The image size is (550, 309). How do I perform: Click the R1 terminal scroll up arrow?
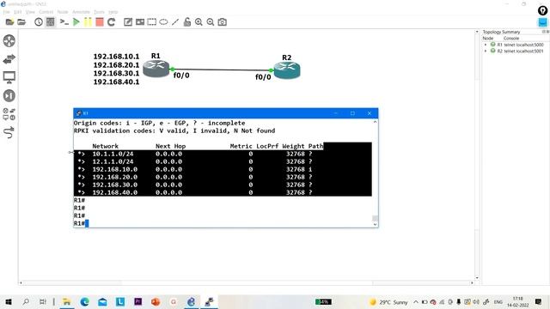(x=375, y=122)
